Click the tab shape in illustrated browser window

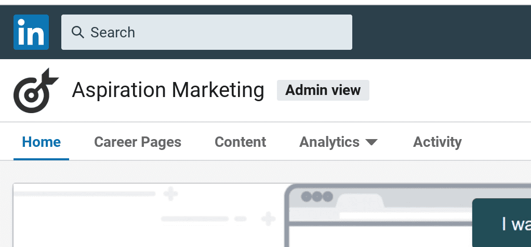361,201
